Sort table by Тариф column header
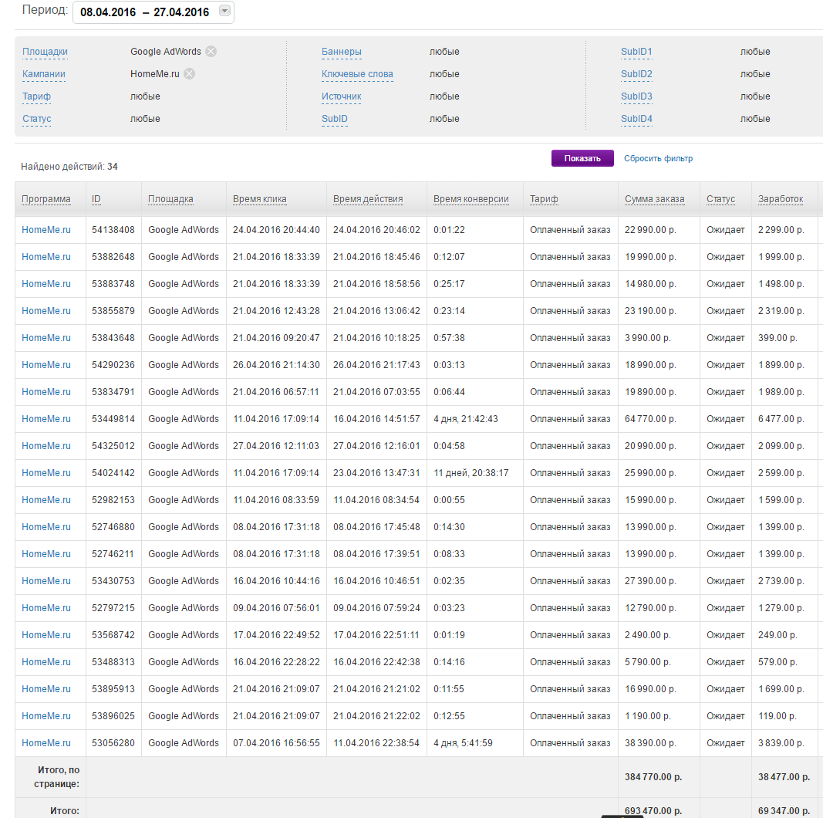This screenshot has width=823, height=818. (544, 199)
